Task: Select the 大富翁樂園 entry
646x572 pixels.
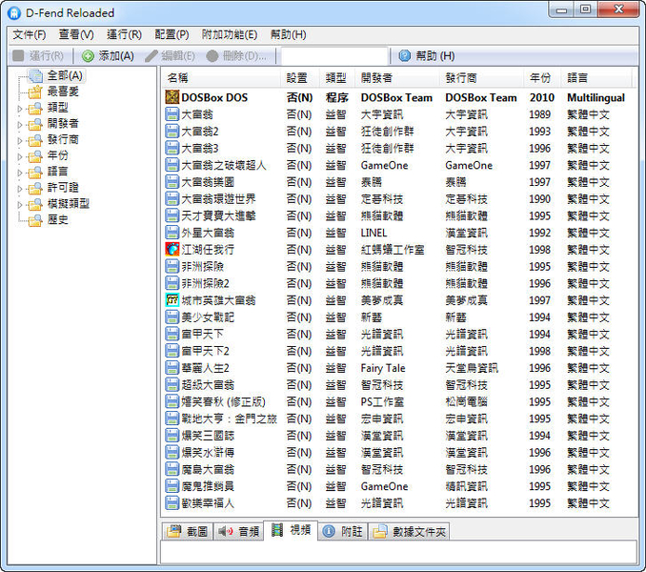Action: click(x=208, y=182)
